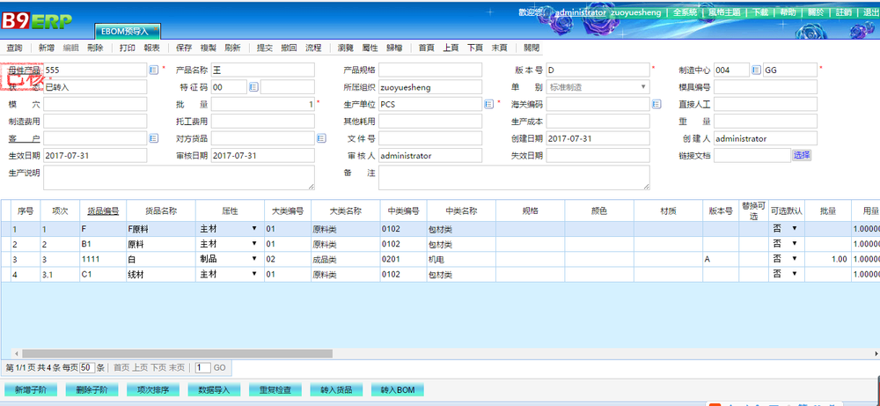The image size is (880, 406).
Task: Click lookup icon beside 母件产品 field
Action: 153,70
